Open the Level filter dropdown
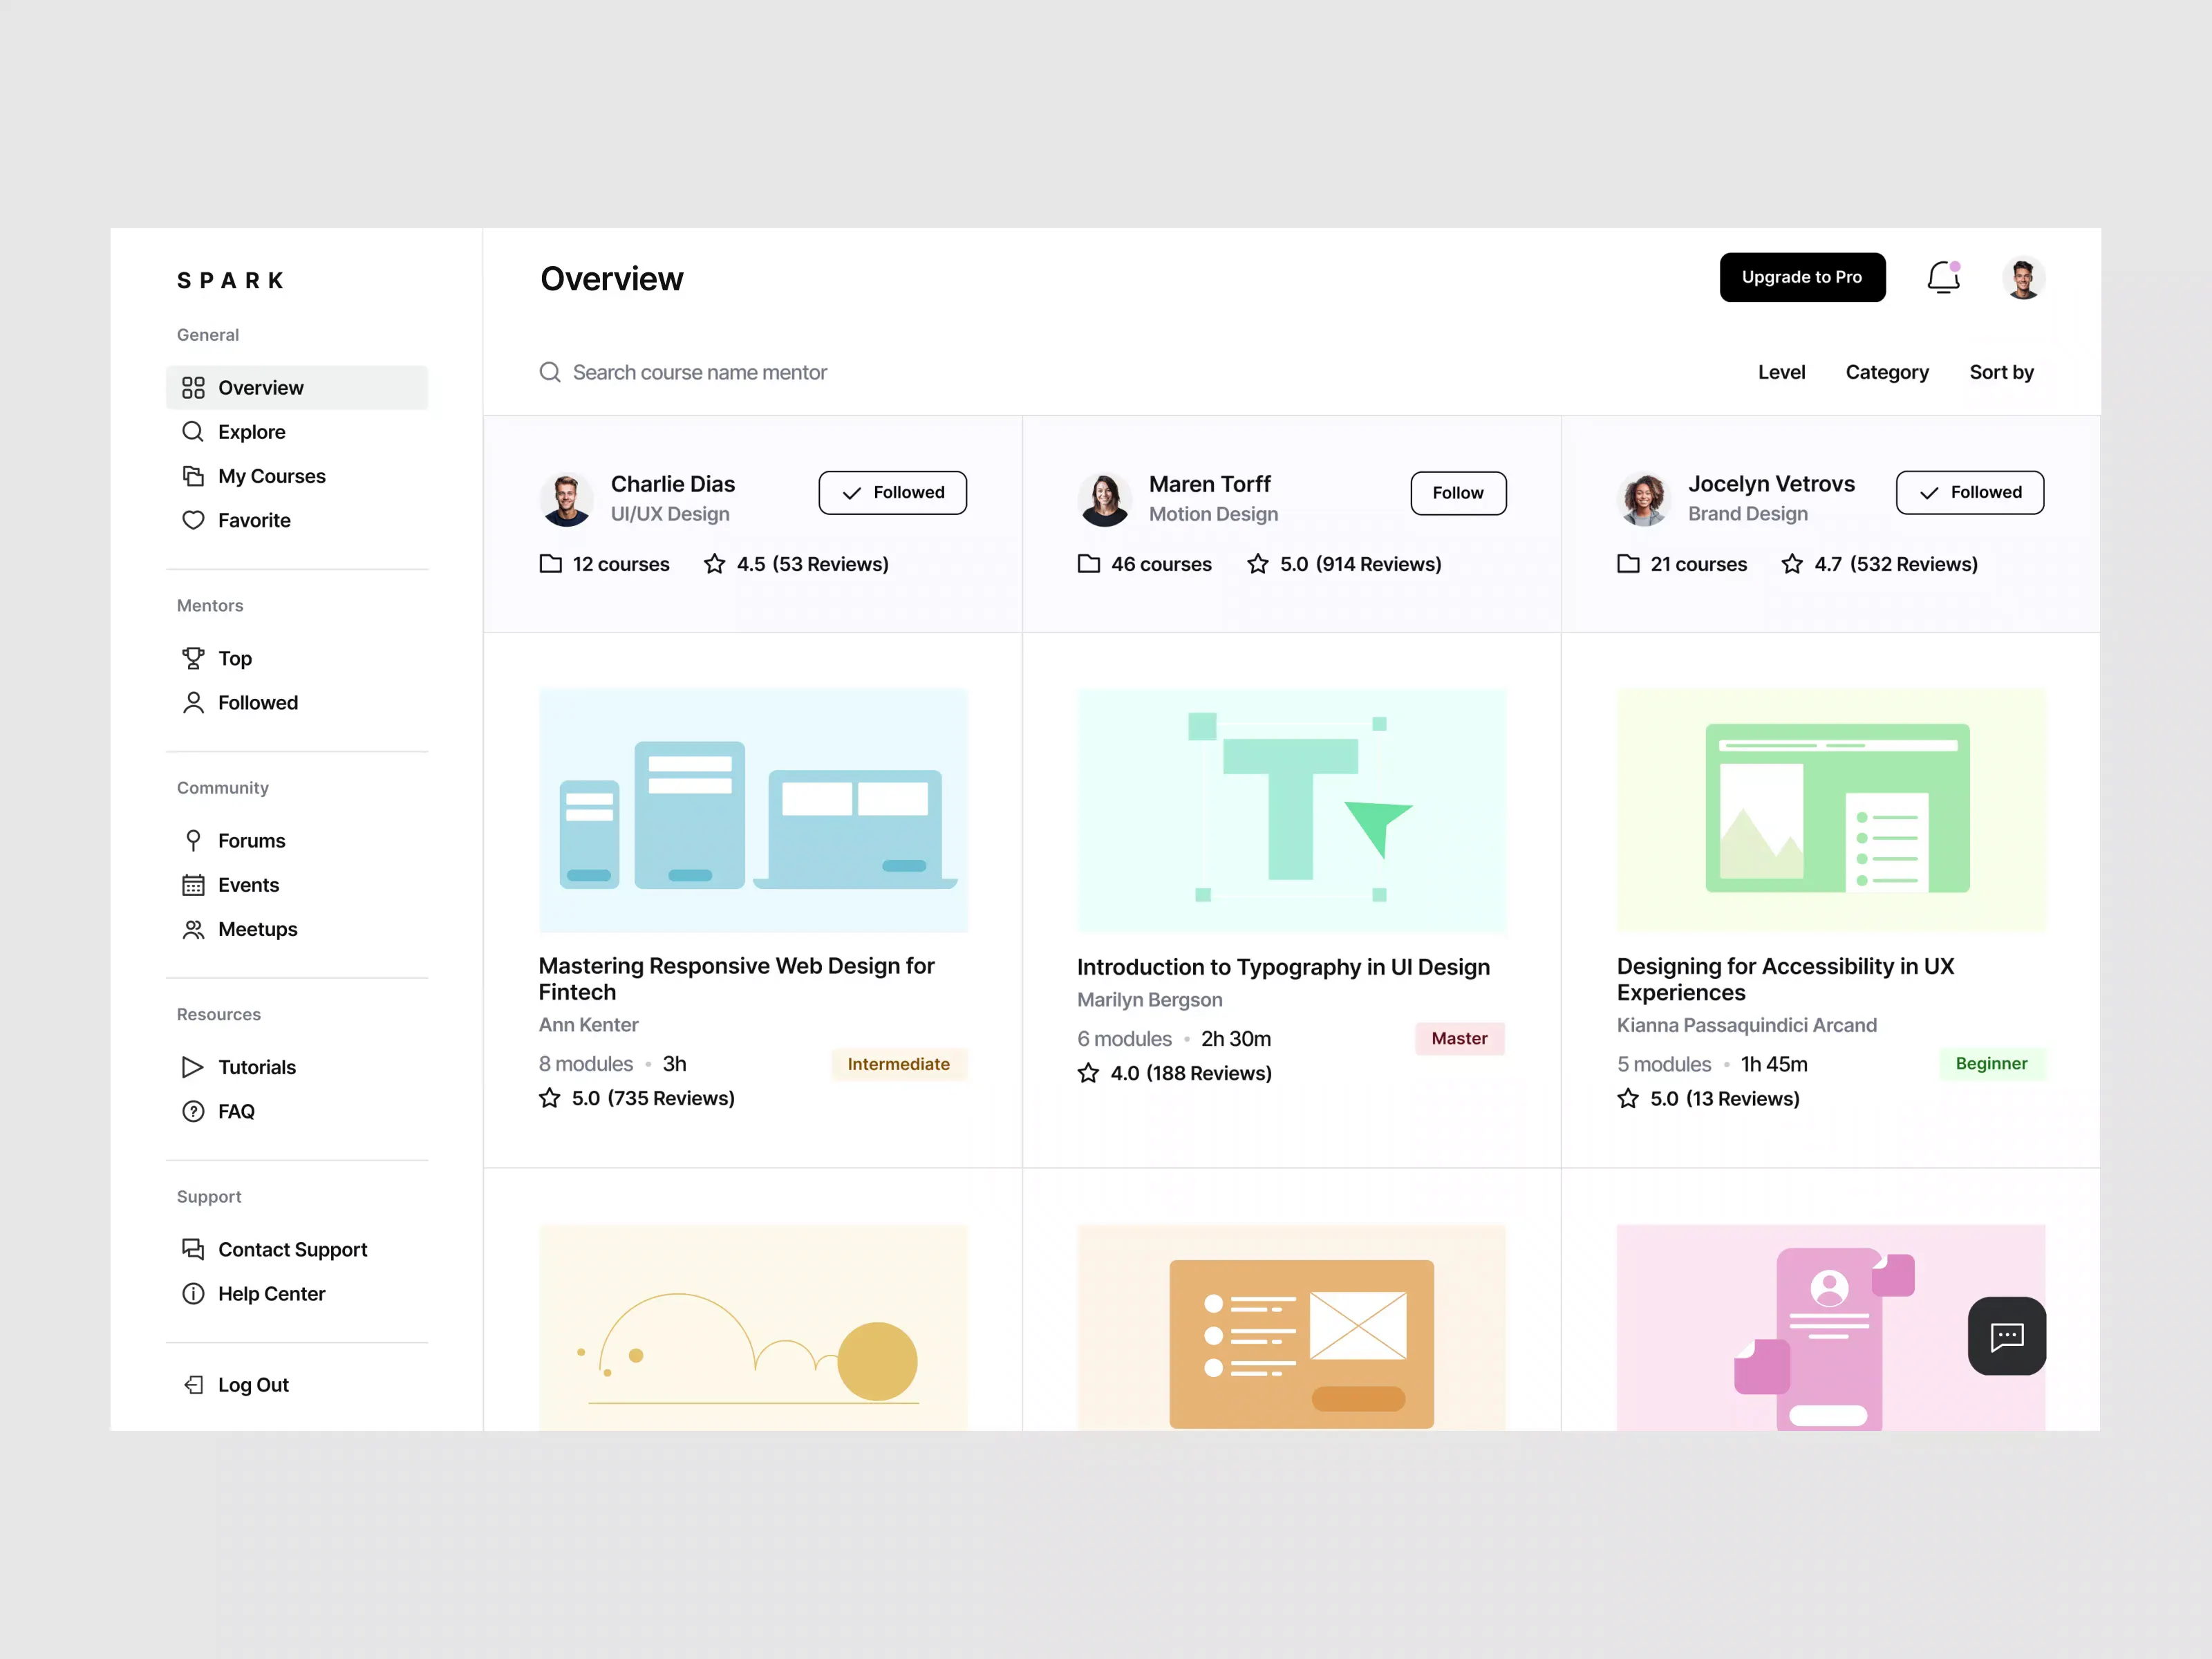The width and height of the screenshot is (2212, 1659). point(1781,372)
